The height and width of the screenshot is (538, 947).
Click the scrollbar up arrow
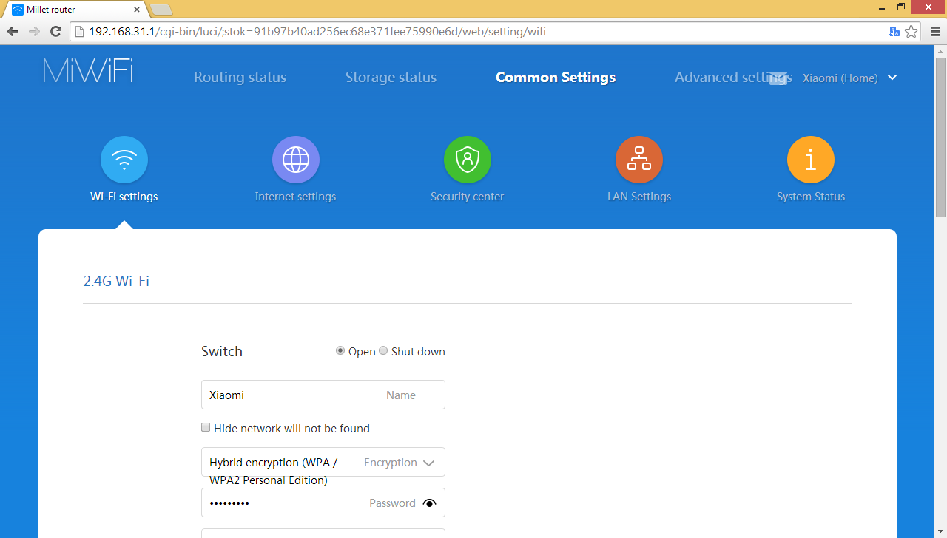(940, 50)
